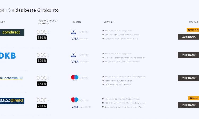199x119 pixels.
Task: Click the V PAY card icon for comdirect
Action: [x=73, y=32]
